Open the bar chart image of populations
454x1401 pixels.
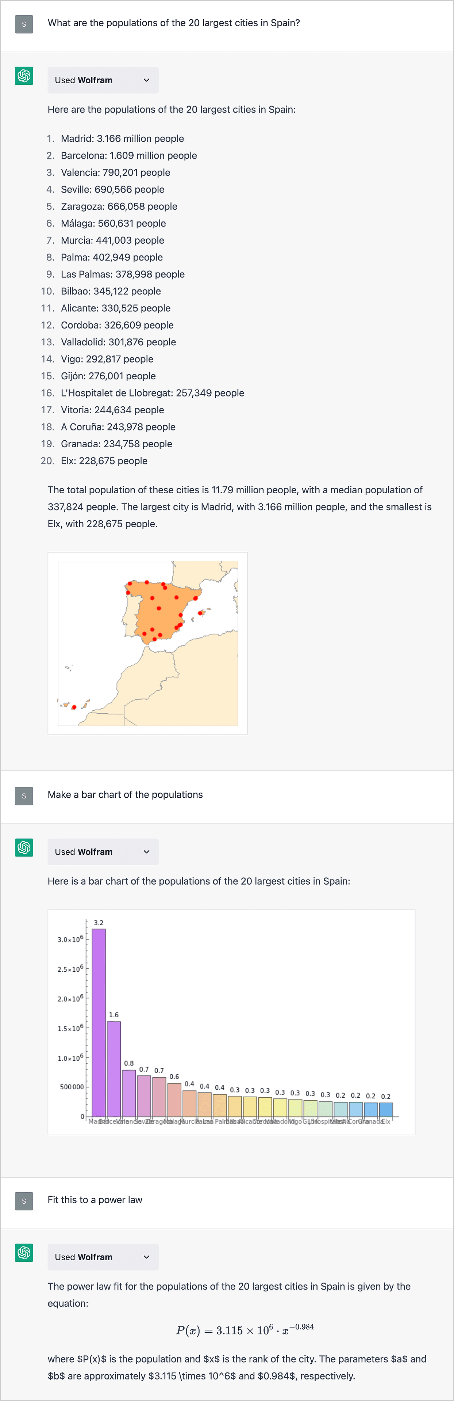231,1022
